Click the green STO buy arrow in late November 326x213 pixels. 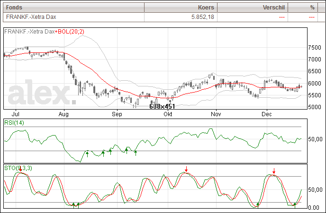click(258, 205)
